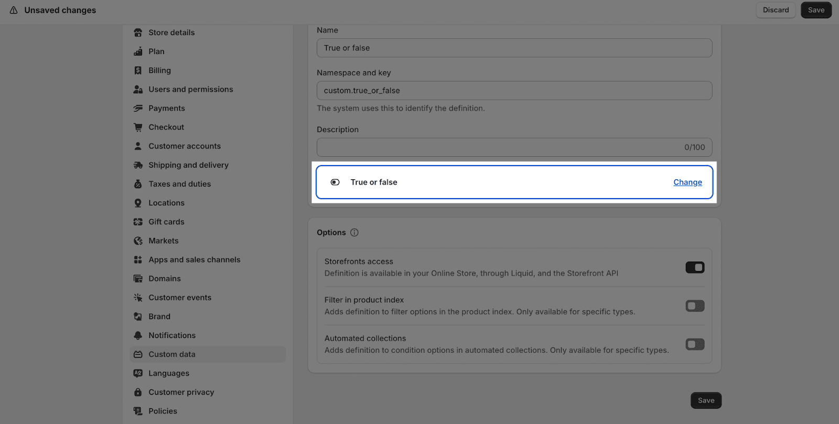Click the Payments hand icon
The width and height of the screenshot is (839, 424).
coord(138,108)
